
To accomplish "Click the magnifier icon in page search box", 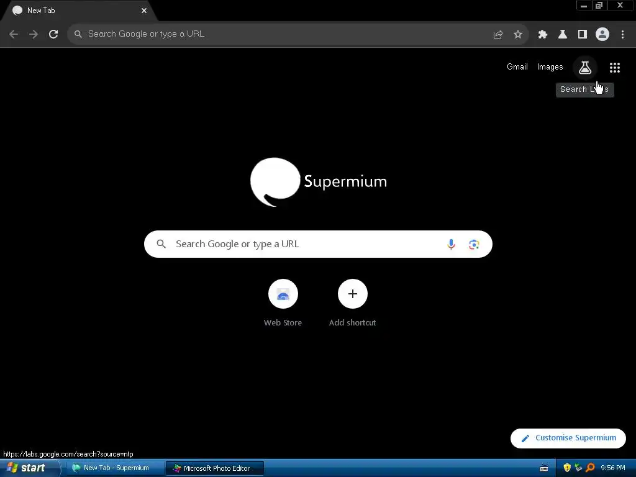I will point(161,243).
